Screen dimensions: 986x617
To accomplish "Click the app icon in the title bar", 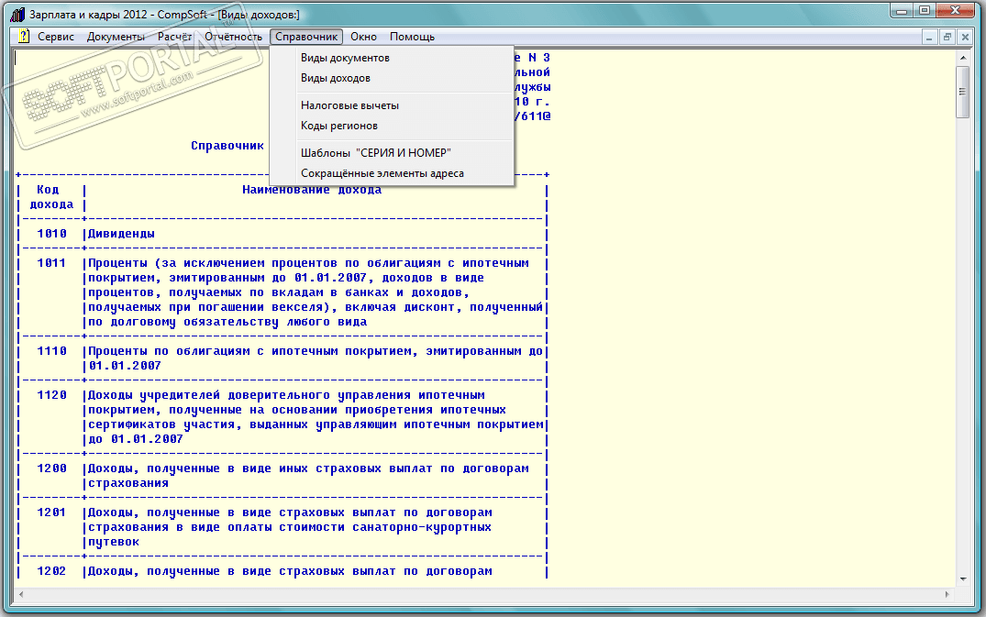I will pyautogui.click(x=18, y=14).
